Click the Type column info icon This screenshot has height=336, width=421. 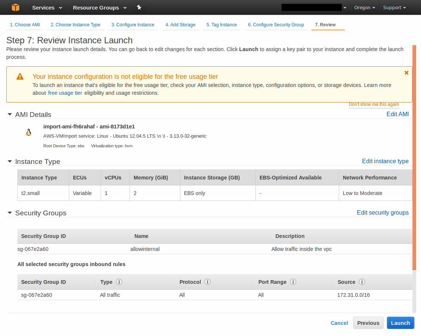[x=119, y=282]
